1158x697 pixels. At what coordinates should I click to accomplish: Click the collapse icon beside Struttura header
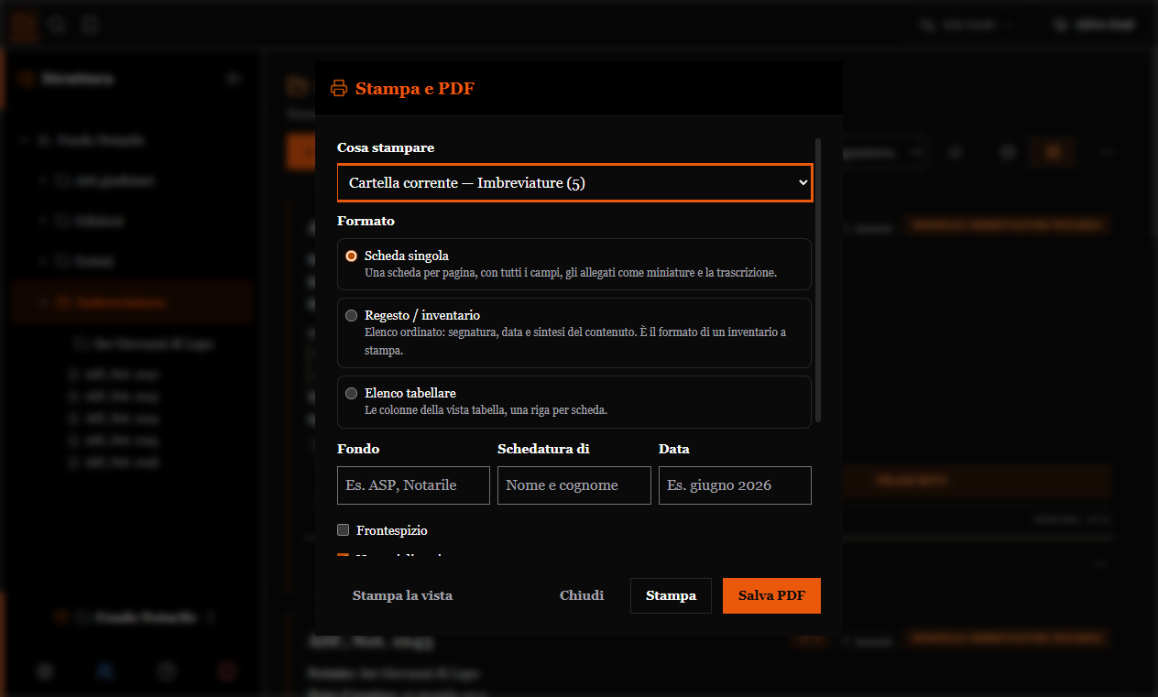[x=233, y=79]
